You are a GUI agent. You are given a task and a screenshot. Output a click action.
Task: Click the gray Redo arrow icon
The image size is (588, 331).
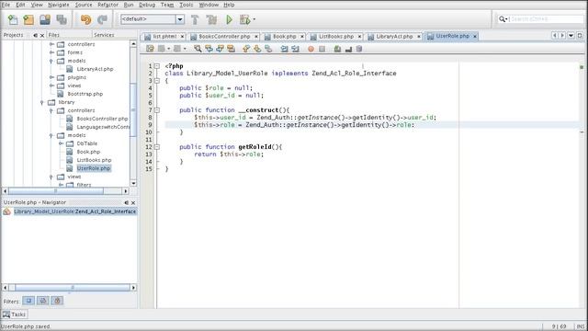coord(102,19)
